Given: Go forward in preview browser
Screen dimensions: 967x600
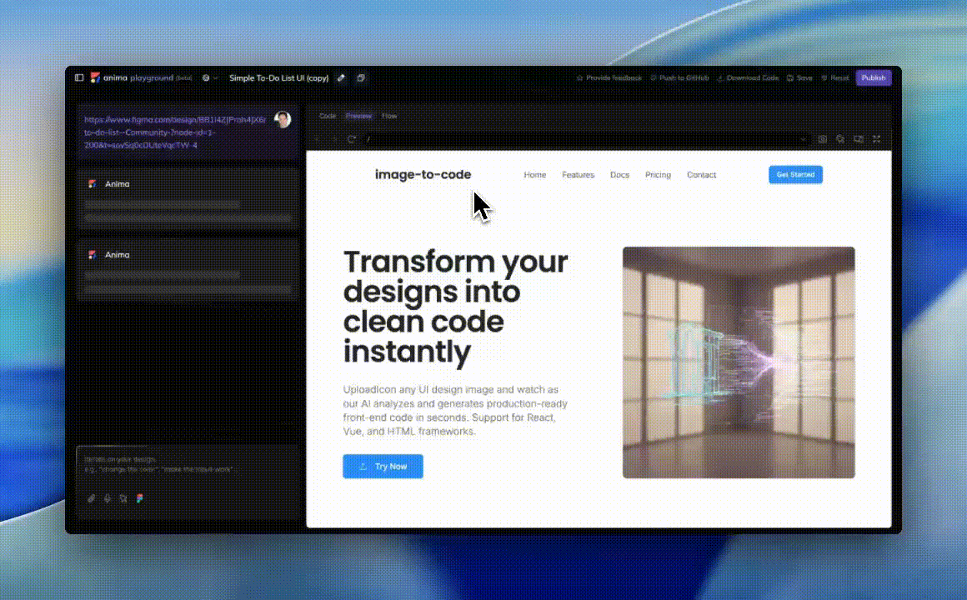Looking at the screenshot, I should (x=335, y=139).
